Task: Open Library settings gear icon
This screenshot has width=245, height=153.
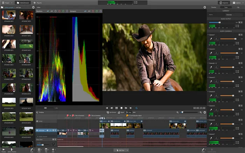Action: 33,7
